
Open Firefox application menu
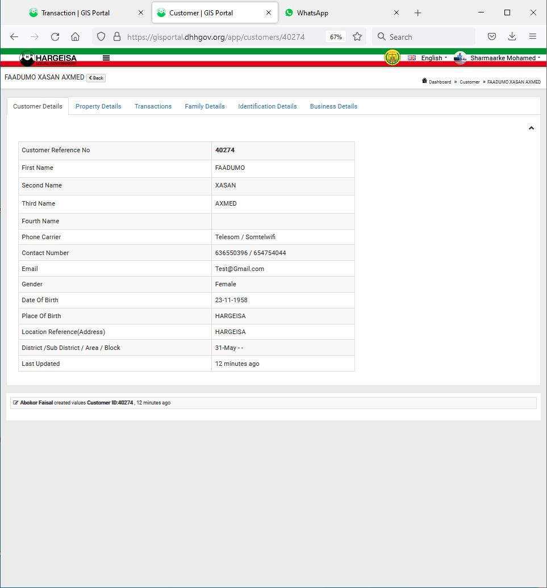pyautogui.click(x=533, y=37)
